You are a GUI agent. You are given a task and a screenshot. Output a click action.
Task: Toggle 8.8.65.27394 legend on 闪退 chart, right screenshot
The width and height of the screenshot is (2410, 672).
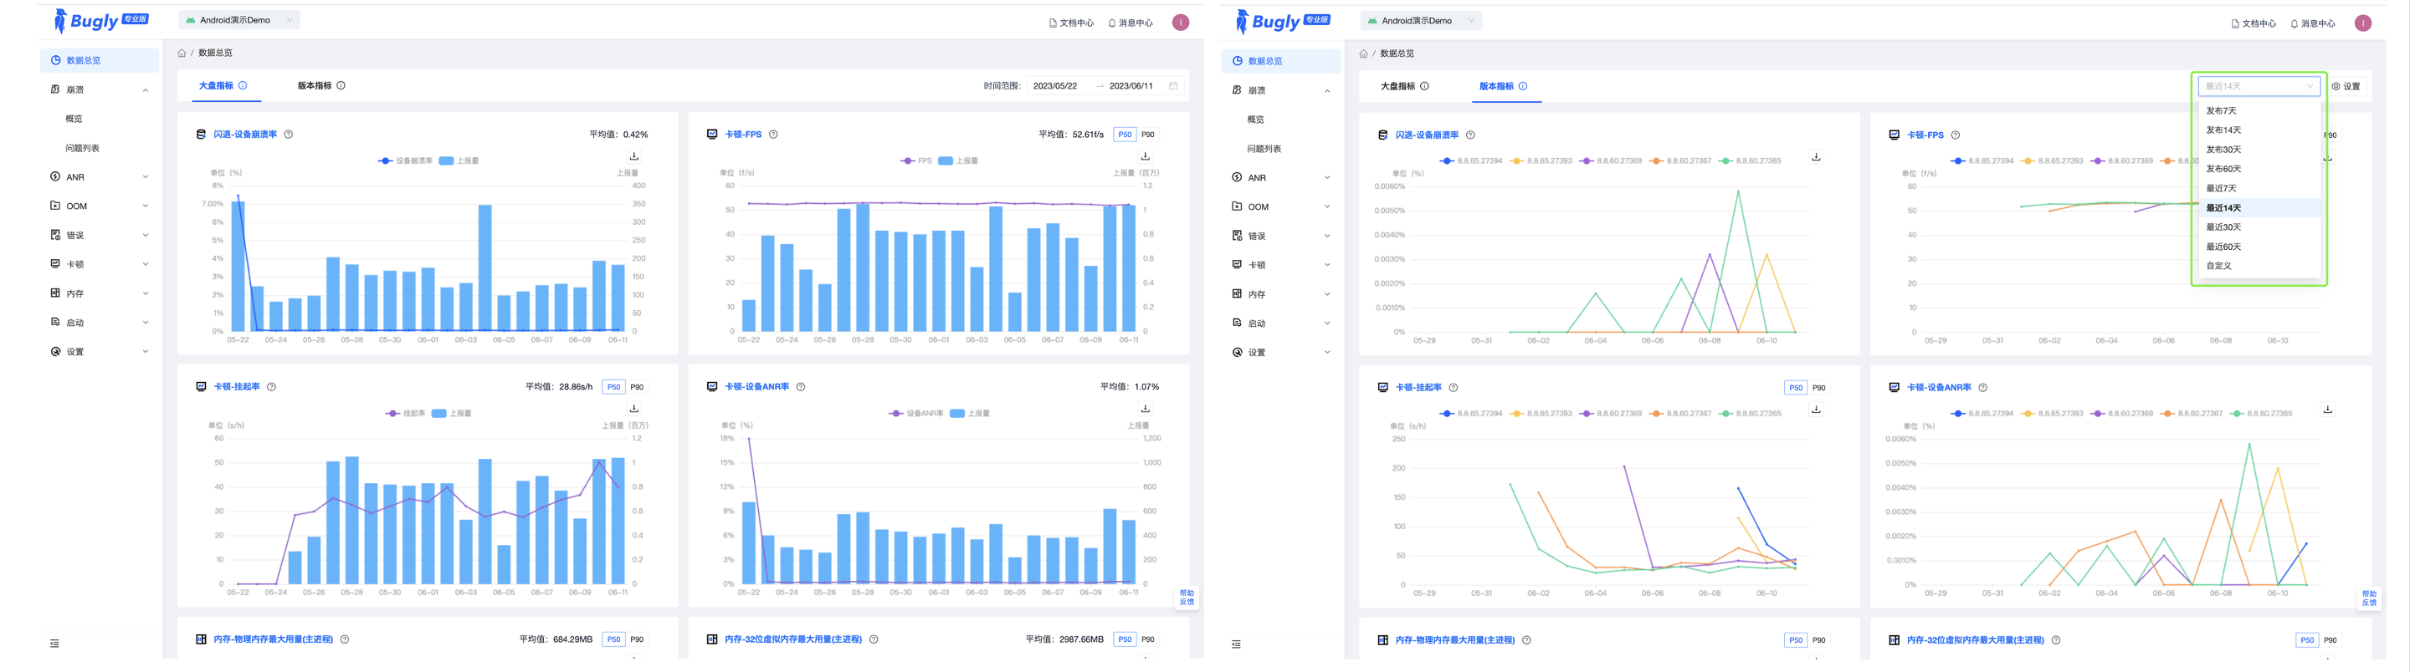click(1471, 160)
